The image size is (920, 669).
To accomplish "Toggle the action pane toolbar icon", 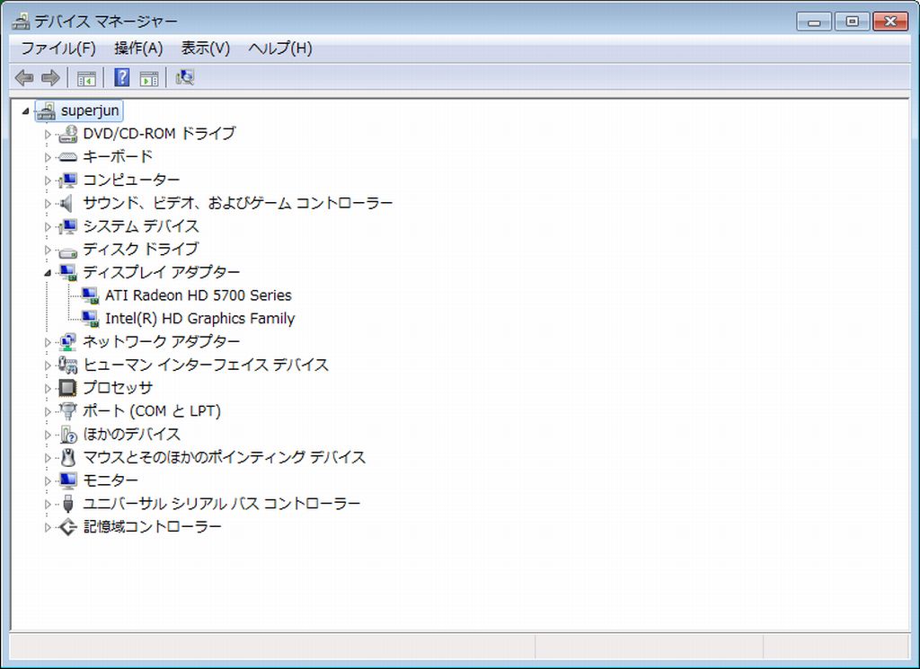I will (x=149, y=78).
